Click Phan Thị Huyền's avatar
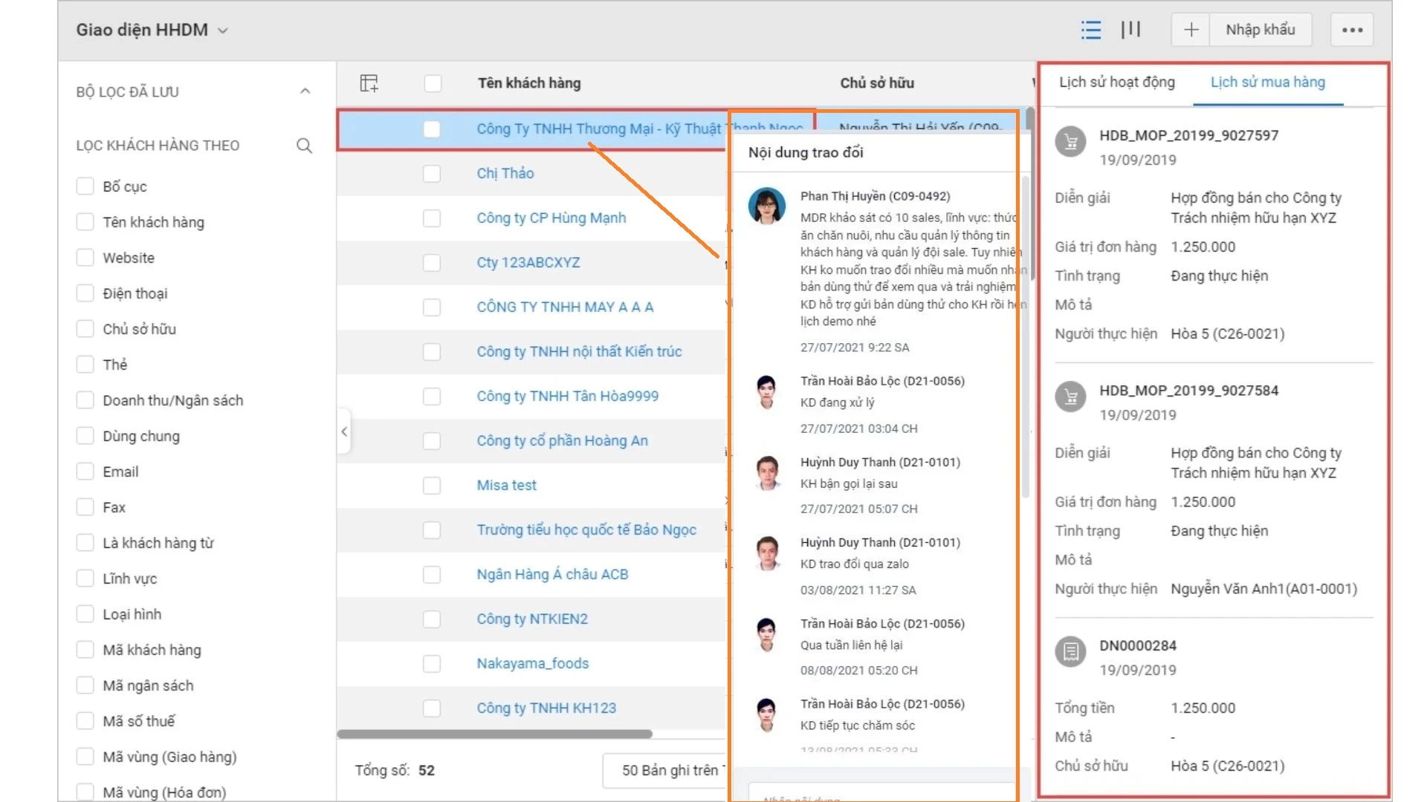 click(766, 206)
